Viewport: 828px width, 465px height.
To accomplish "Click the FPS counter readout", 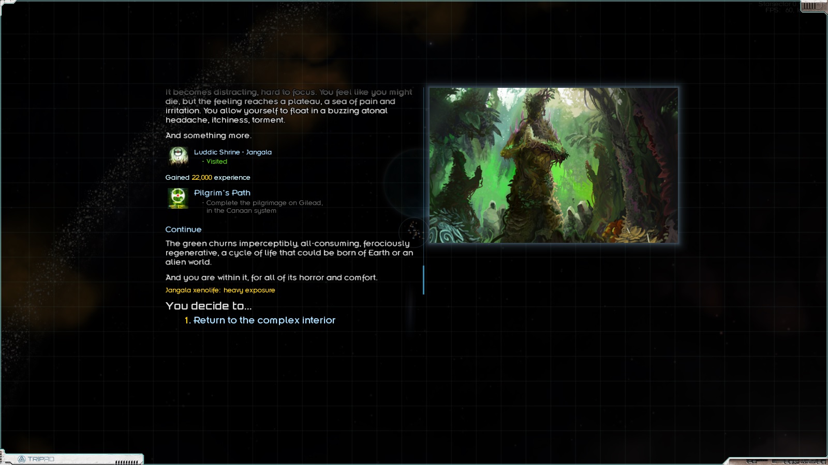I will click(x=778, y=10).
